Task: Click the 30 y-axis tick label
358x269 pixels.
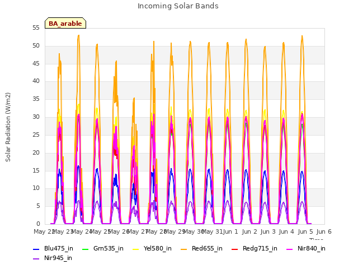Action: click(x=36, y=117)
